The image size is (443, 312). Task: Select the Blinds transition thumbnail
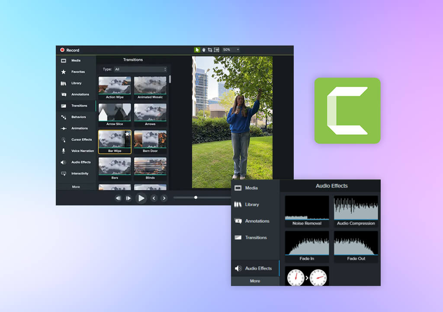150,169
